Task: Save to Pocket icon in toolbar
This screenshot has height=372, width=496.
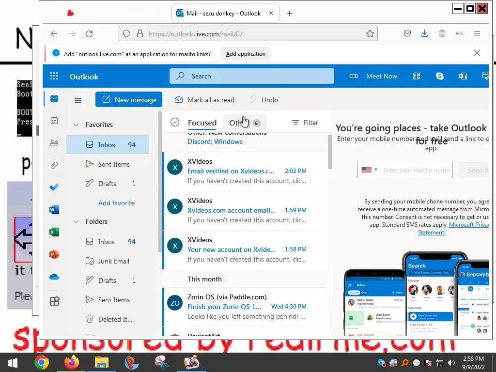Action: 407,33
